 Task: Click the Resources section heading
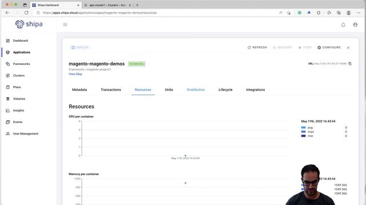click(81, 106)
